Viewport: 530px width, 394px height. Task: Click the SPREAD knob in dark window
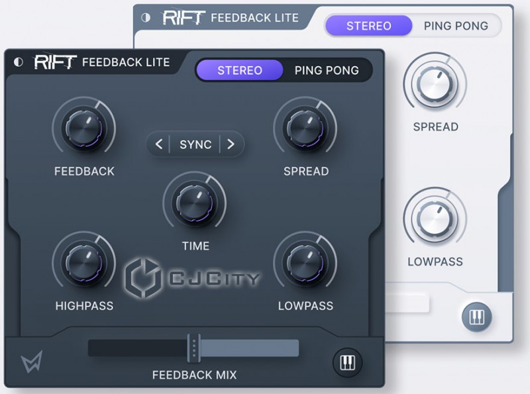tap(305, 128)
